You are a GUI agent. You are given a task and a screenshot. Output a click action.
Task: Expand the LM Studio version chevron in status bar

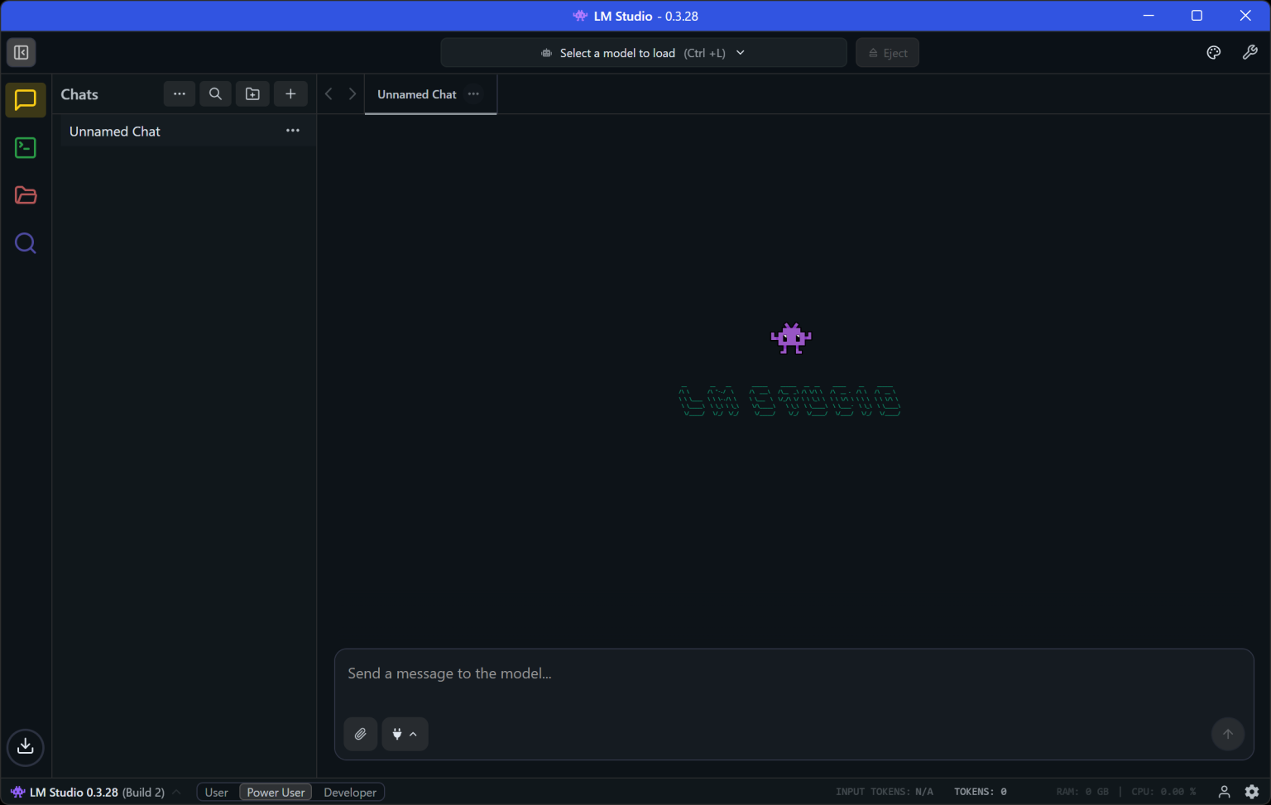(x=176, y=792)
